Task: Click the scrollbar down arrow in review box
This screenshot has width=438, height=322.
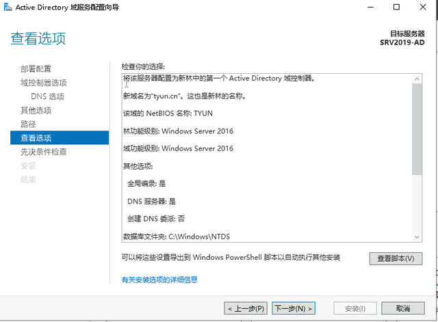Action: pos(417,237)
